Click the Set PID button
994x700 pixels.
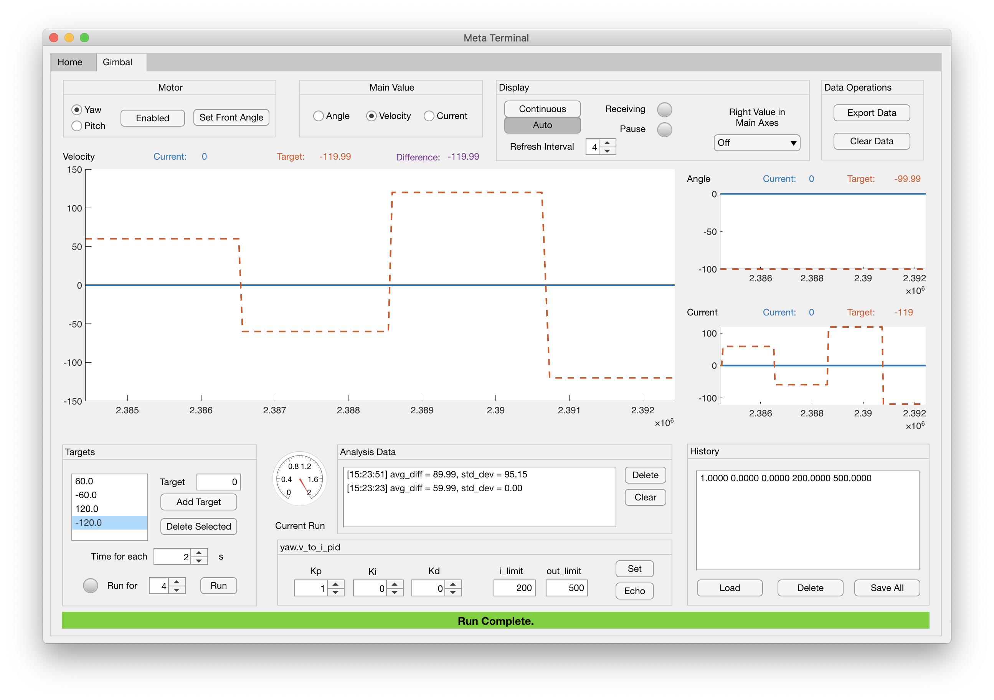click(x=634, y=568)
